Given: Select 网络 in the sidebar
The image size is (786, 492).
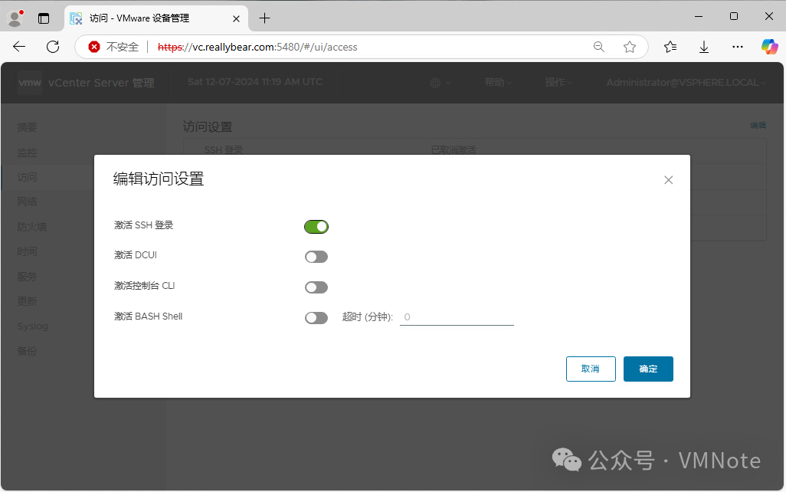Looking at the screenshot, I should point(27,202).
